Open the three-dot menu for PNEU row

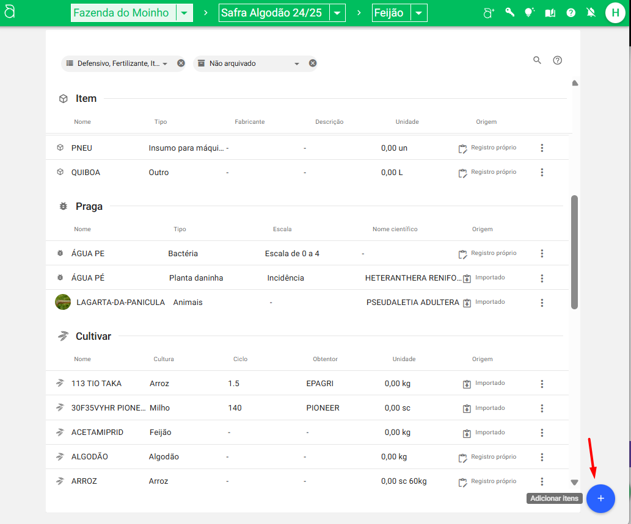pos(542,148)
